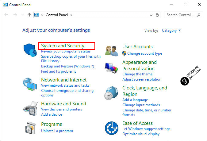Viewport: 207px width, 141px height.
Task: Expand the chevron after Control Panel breadcrumb
Action: pos(71,15)
